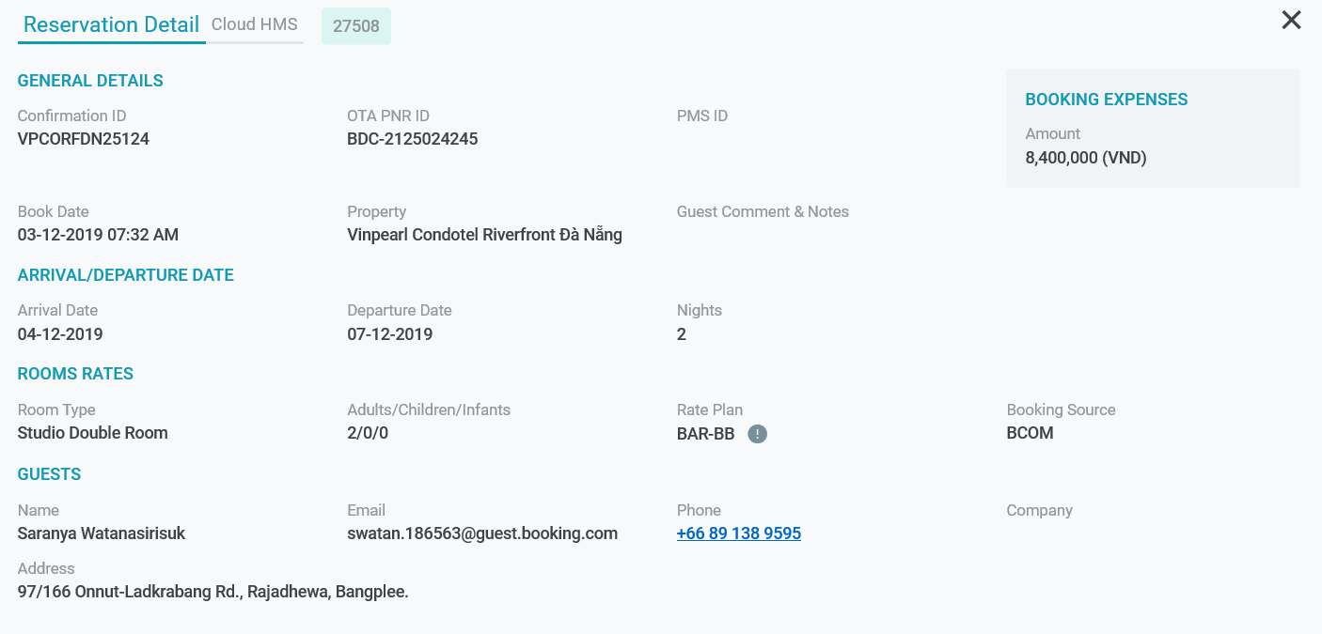
Task: Open the guest phone number link
Action: [x=739, y=533]
